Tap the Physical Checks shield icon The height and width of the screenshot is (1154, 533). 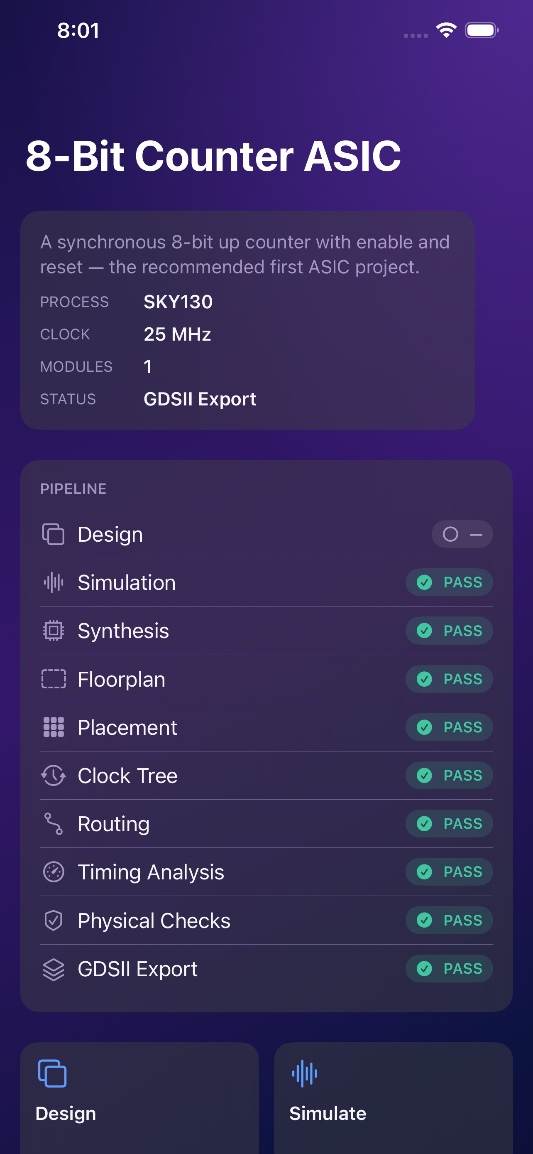[x=53, y=921]
